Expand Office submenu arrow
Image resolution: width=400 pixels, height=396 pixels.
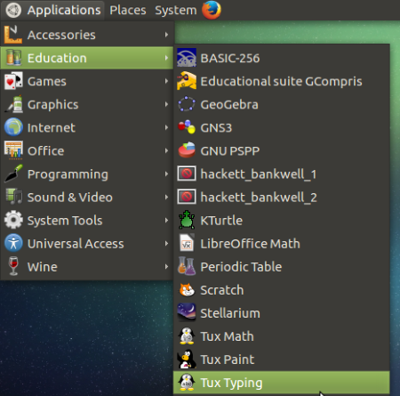(x=166, y=150)
